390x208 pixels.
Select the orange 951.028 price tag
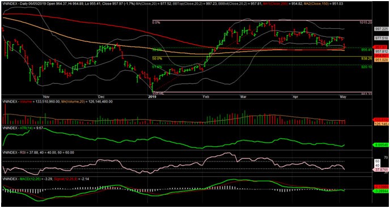[381, 60]
